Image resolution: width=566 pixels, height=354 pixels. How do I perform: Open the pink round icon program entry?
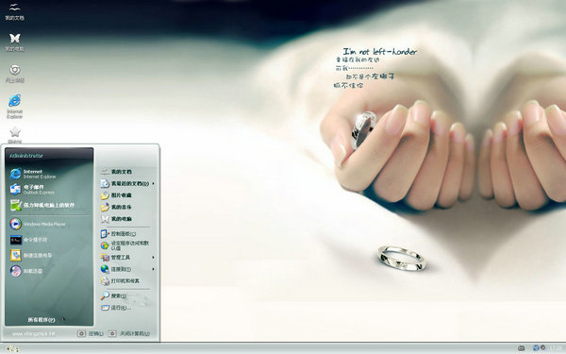pos(26,271)
